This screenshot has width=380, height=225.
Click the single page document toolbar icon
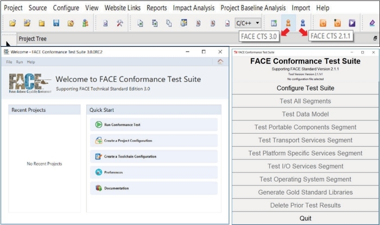coord(105,23)
